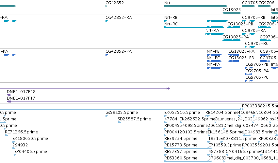Click the CG42852 gene label
278x163 pixels.
(x=115, y=3)
